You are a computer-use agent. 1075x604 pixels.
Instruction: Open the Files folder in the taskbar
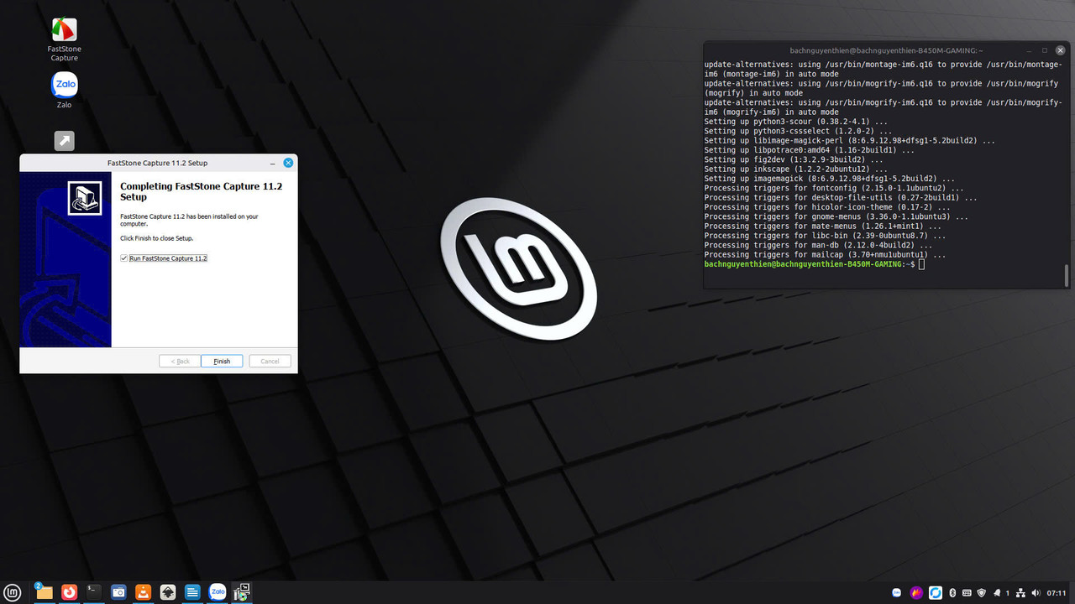click(x=44, y=592)
